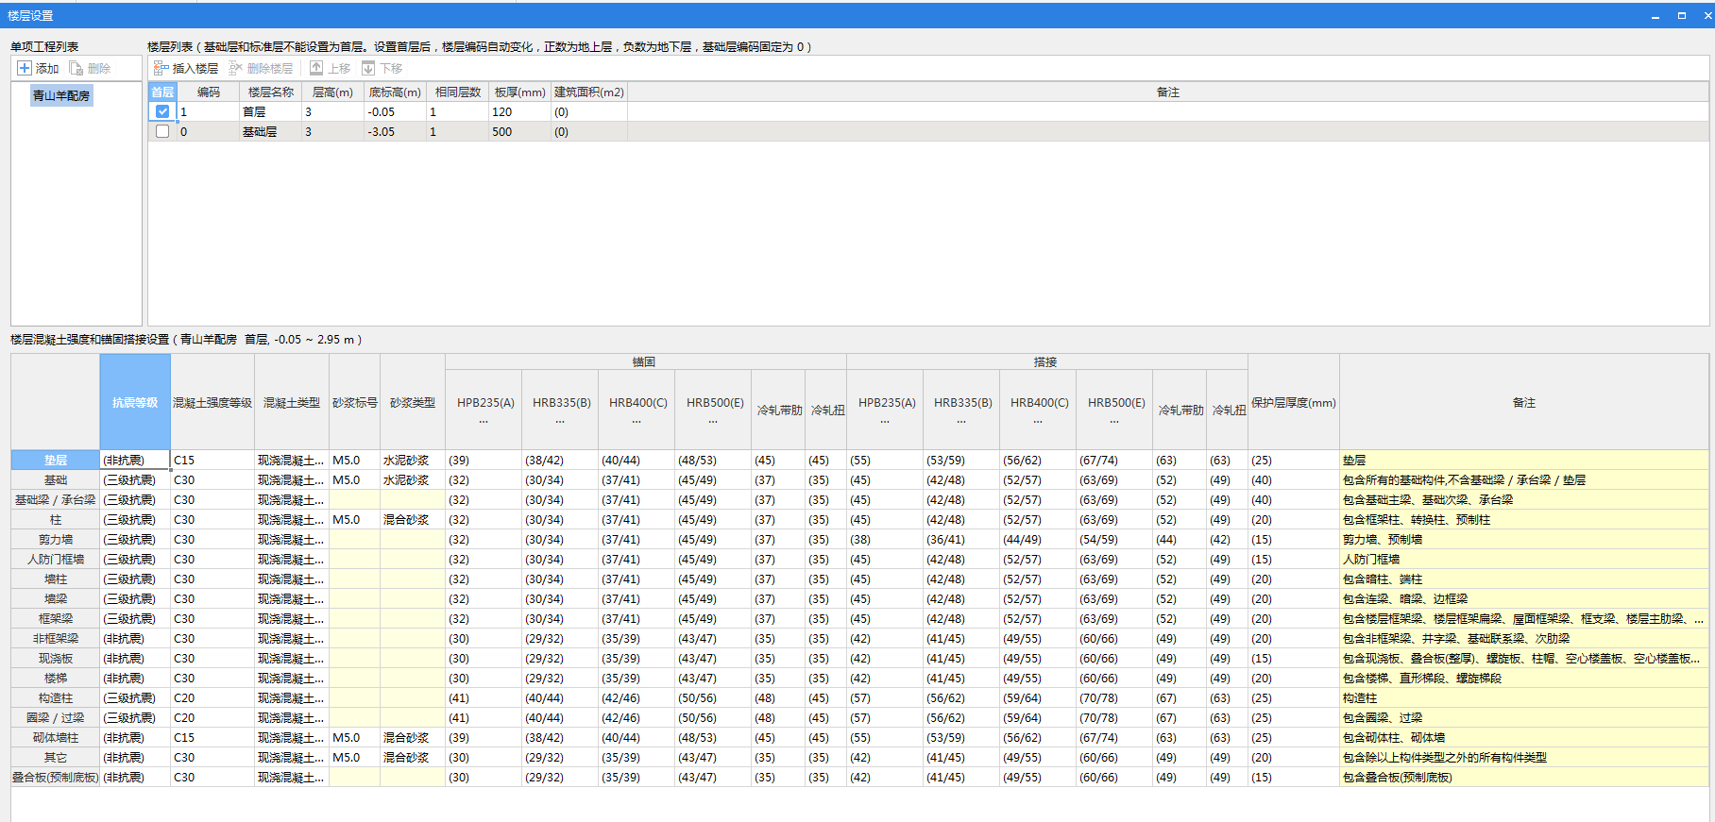Click 框架梁 row (三级抗震) seismic grade cell
The height and width of the screenshot is (822, 1715).
pyautogui.click(x=135, y=618)
